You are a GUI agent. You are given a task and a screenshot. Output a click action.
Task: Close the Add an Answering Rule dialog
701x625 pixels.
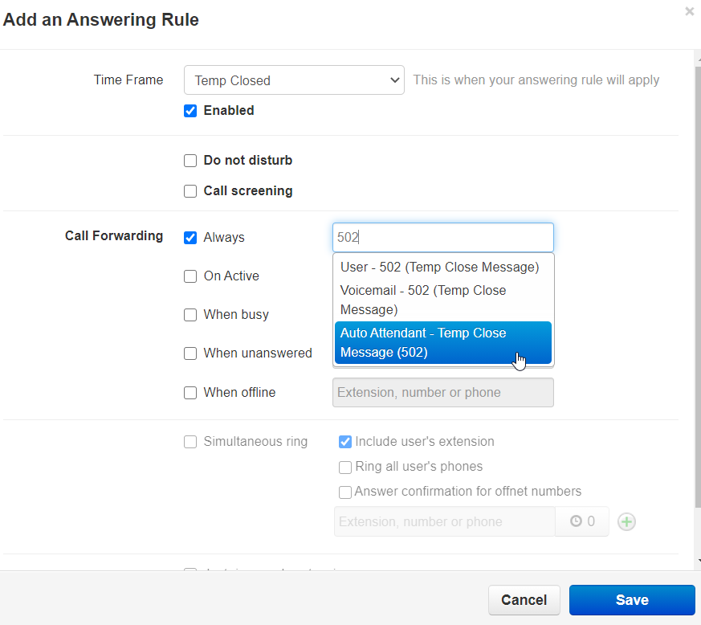[689, 12]
